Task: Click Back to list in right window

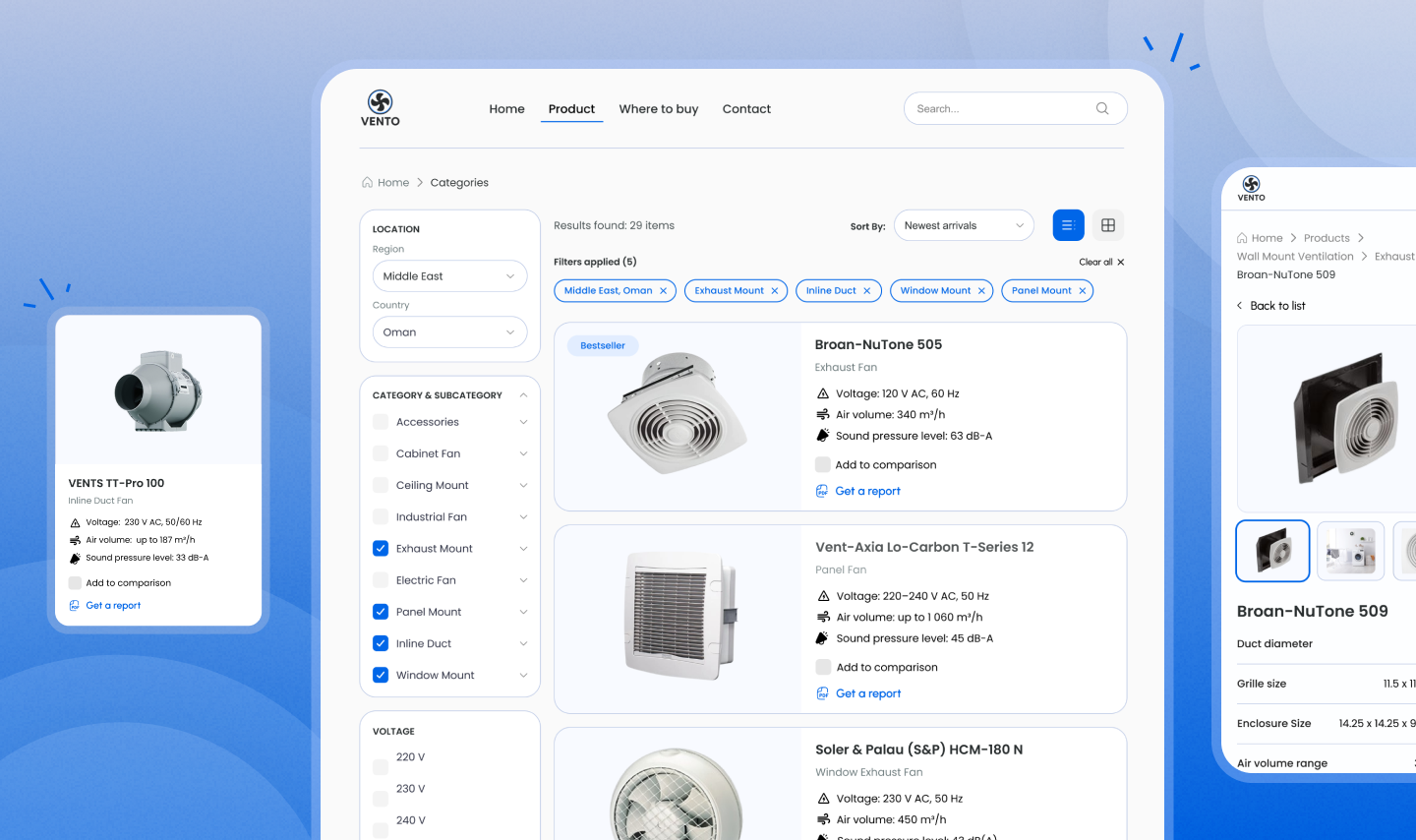Action: pyautogui.click(x=1277, y=306)
